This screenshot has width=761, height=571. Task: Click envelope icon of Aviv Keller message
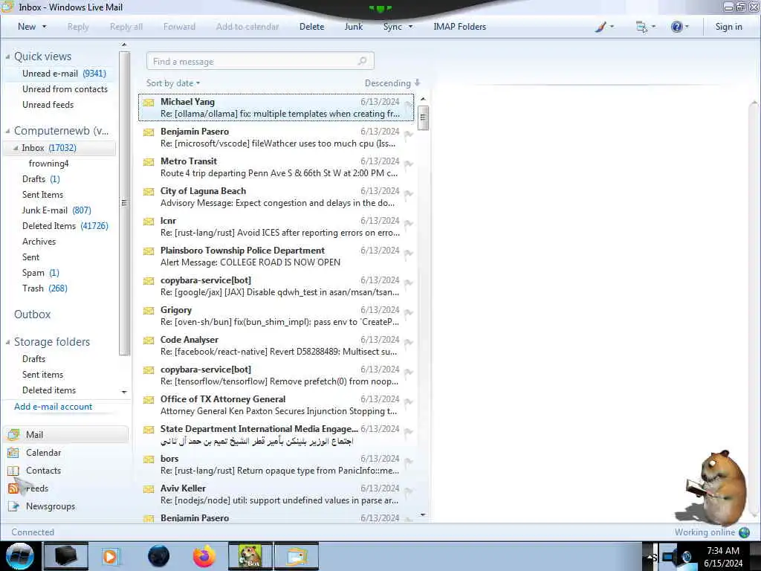149,489
